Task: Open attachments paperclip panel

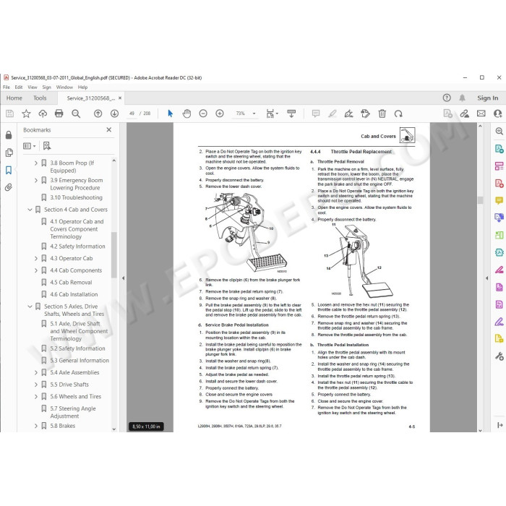Action: click(9, 187)
